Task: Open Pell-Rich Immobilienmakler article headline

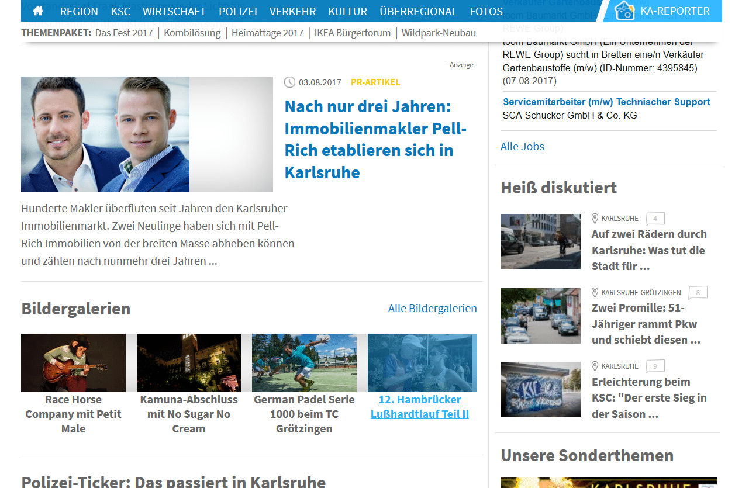Action: coord(375,139)
